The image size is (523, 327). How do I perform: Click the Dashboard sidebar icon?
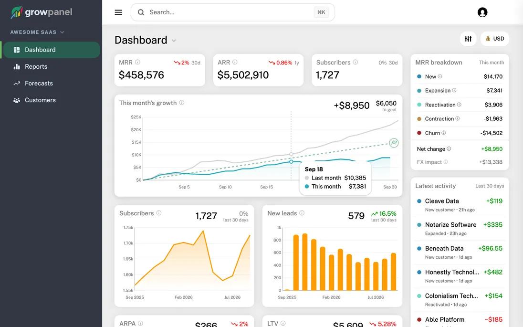tap(17, 50)
